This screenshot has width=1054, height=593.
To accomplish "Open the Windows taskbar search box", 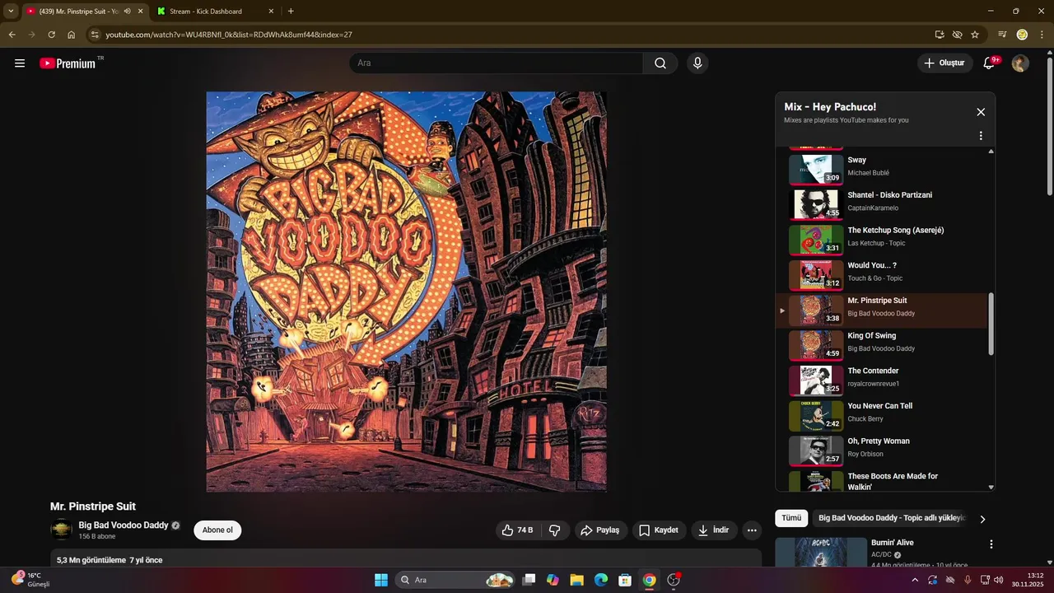I will coord(455,580).
